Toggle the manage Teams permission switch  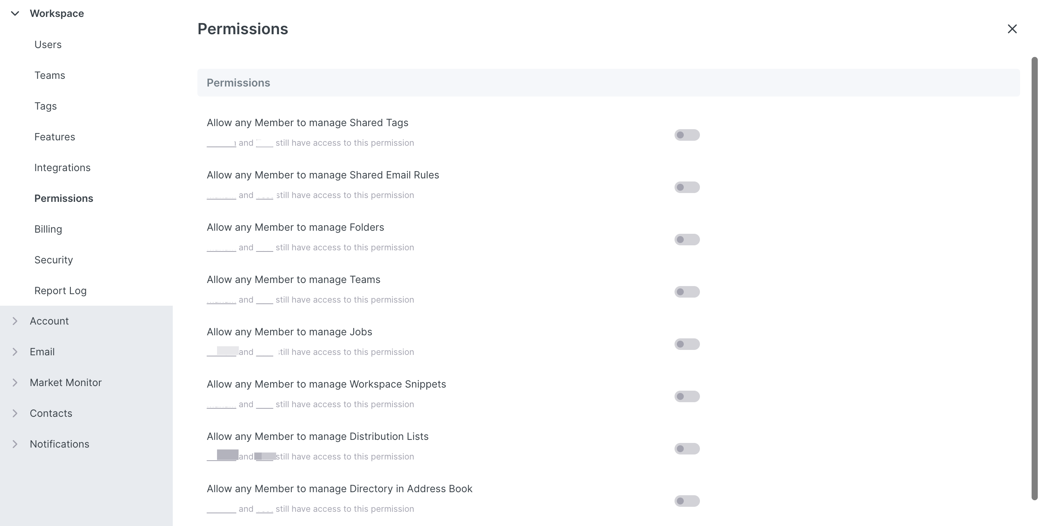(x=686, y=292)
